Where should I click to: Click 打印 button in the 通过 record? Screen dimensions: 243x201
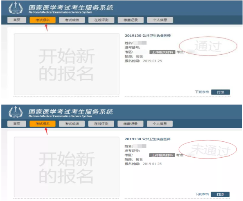click(220, 92)
